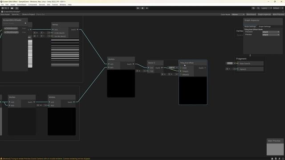Open the File menu

[2, 4]
